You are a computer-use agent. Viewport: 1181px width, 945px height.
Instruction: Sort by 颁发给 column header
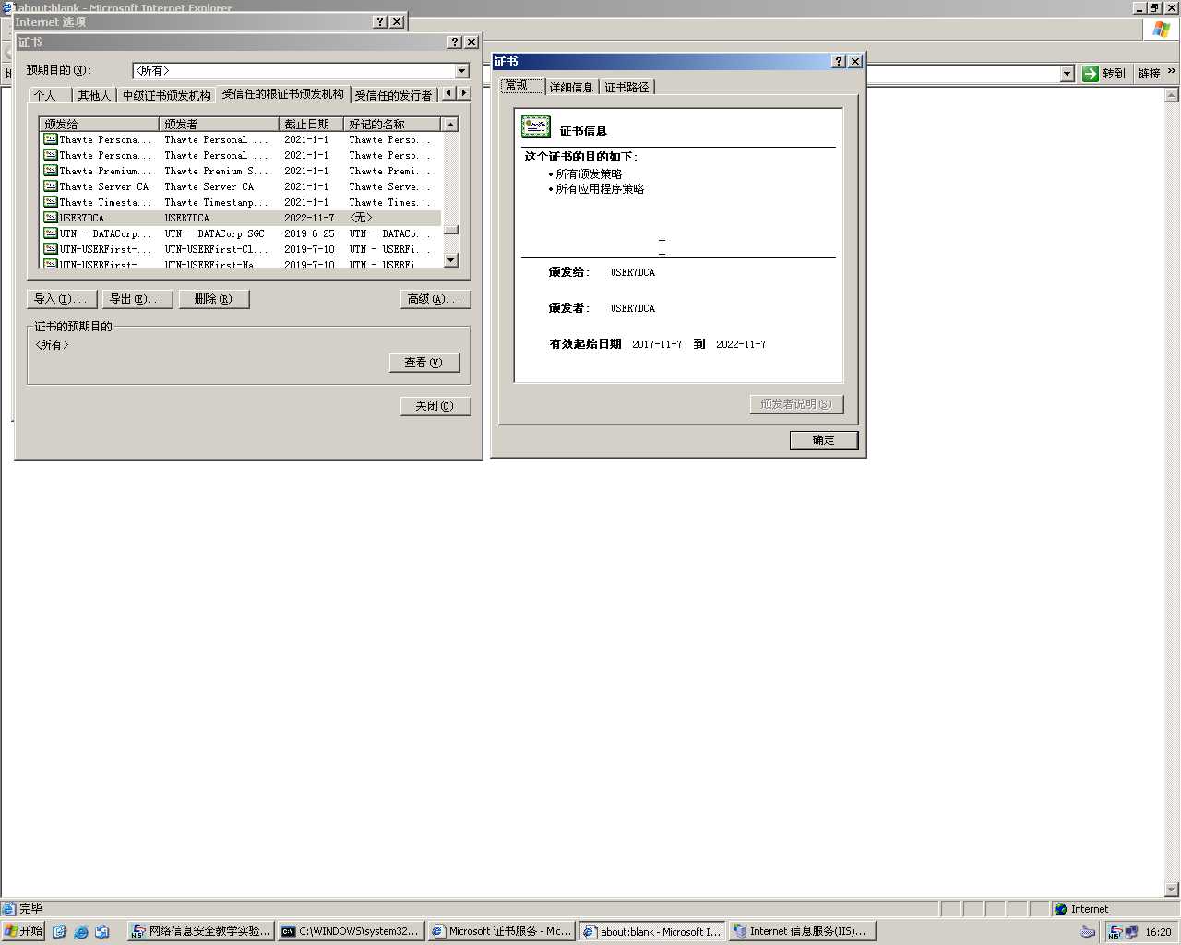pos(100,124)
